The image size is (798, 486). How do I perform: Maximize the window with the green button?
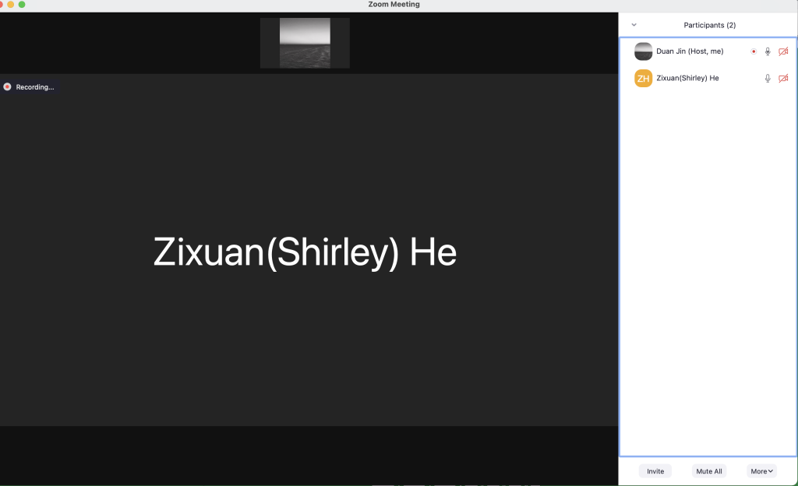(22, 5)
